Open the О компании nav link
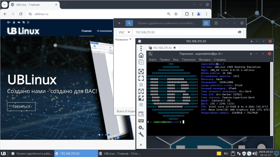 coord(104,31)
